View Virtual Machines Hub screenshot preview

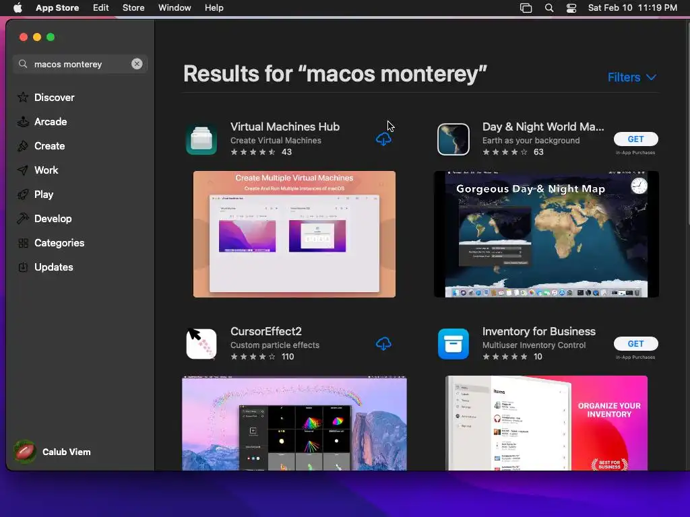pyautogui.click(x=294, y=234)
